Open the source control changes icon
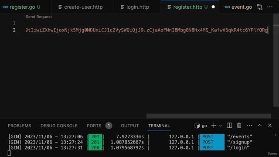Screen dimensions: 279x157 (260, 7)
